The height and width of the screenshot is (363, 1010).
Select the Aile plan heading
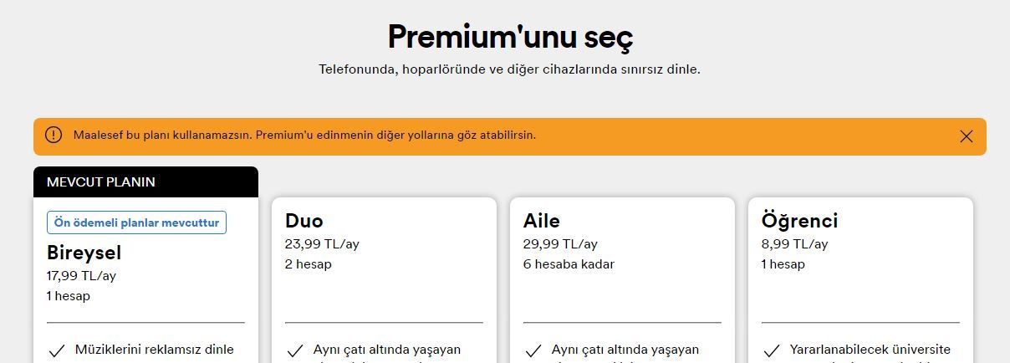click(542, 221)
